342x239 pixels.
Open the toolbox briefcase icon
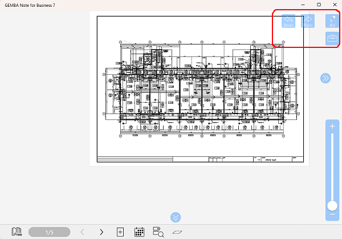332,38
